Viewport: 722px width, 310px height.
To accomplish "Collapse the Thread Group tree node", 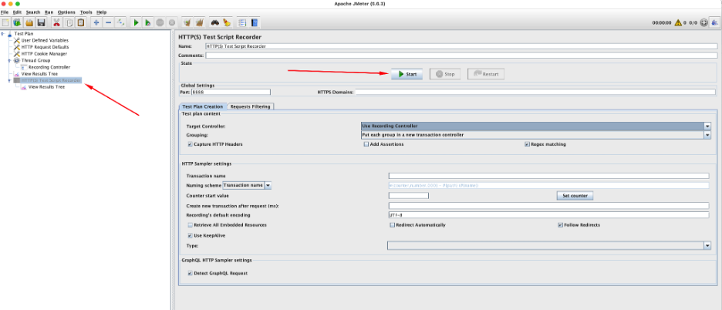I will pyautogui.click(x=10, y=60).
